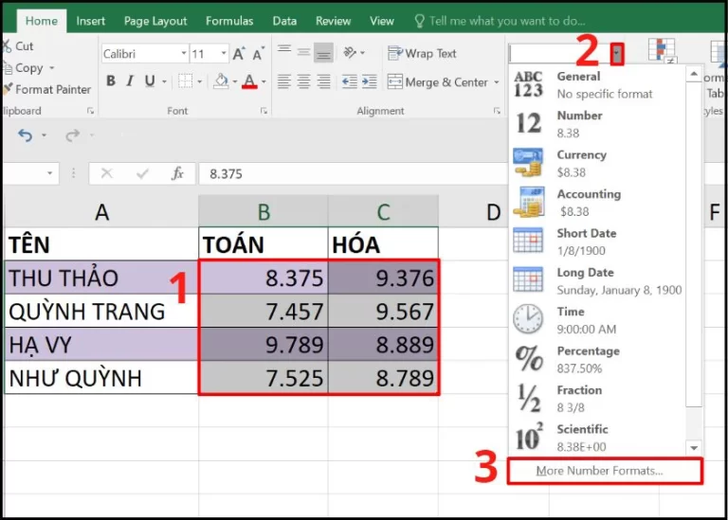The height and width of the screenshot is (520, 728).
Task: Align text right
Action: coord(323,81)
